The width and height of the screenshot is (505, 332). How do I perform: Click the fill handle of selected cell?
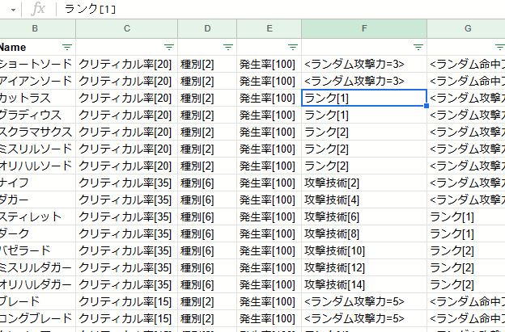pos(426,106)
